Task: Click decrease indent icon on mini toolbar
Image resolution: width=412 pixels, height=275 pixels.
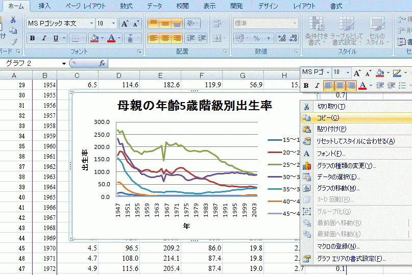Action: [379, 85]
